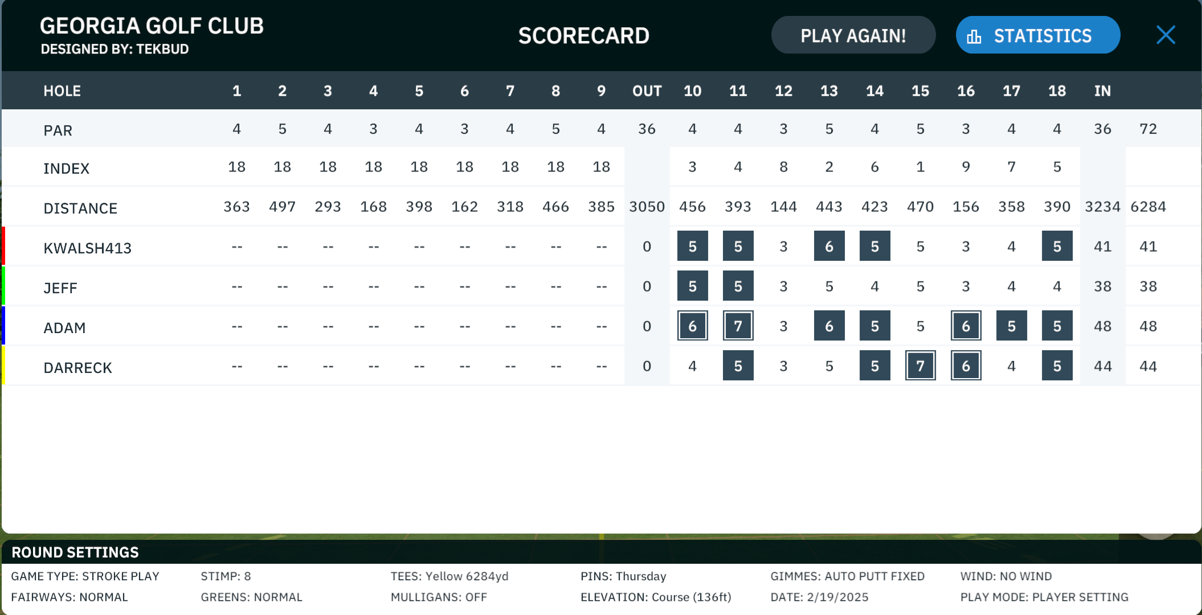This screenshot has width=1202, height=615.
Task: Click the SCORECARD title text
Action: pos(584,36)
